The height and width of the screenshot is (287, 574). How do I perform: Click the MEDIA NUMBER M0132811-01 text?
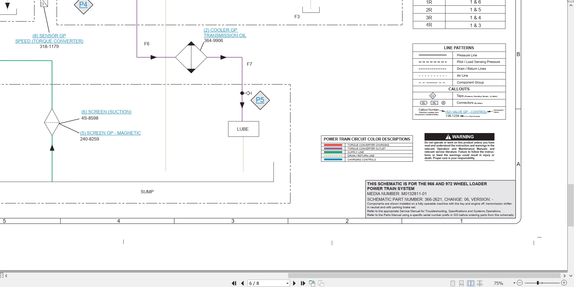click(x=397, y=194)
